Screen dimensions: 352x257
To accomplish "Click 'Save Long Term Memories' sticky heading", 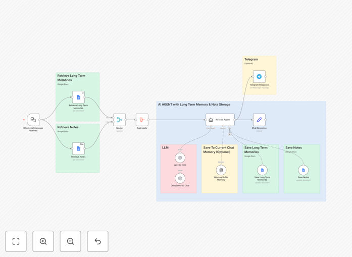I will [x=256, y=150].
